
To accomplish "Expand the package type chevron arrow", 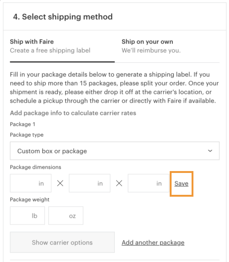I will 210,151.
